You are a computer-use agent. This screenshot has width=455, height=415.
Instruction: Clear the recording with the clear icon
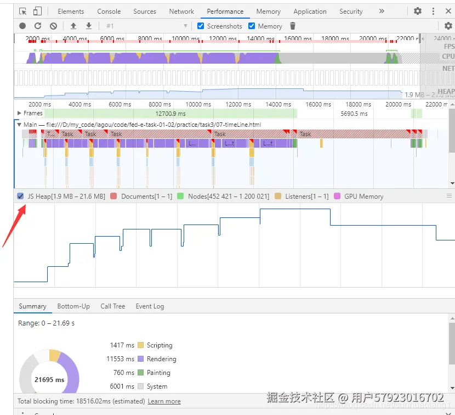(x=53, y=26)
